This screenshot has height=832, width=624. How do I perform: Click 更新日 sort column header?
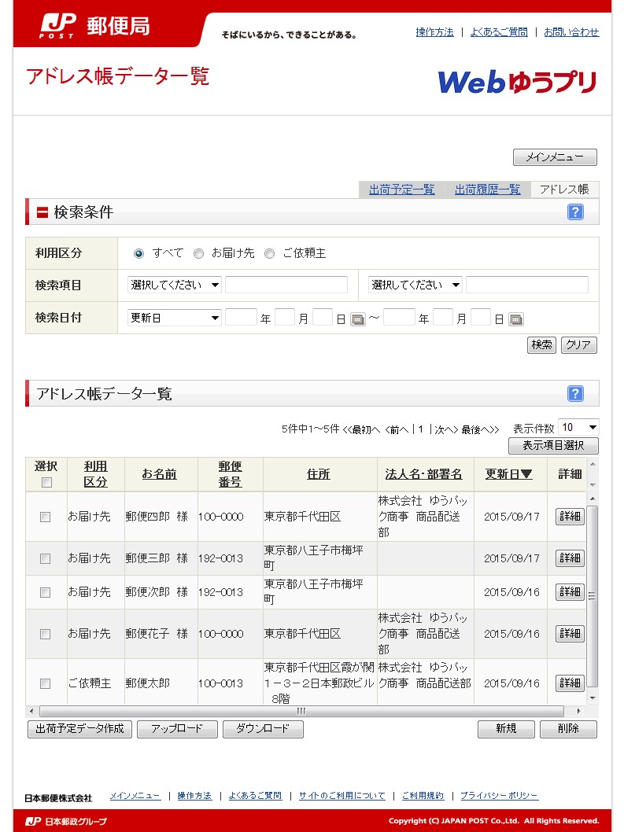point(508,474)
